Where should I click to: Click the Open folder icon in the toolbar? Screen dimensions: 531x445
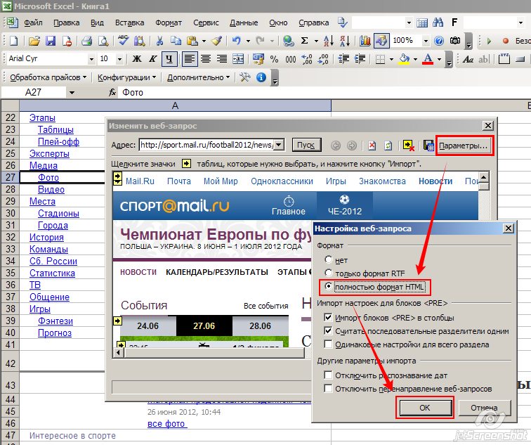tap(34, 41)
